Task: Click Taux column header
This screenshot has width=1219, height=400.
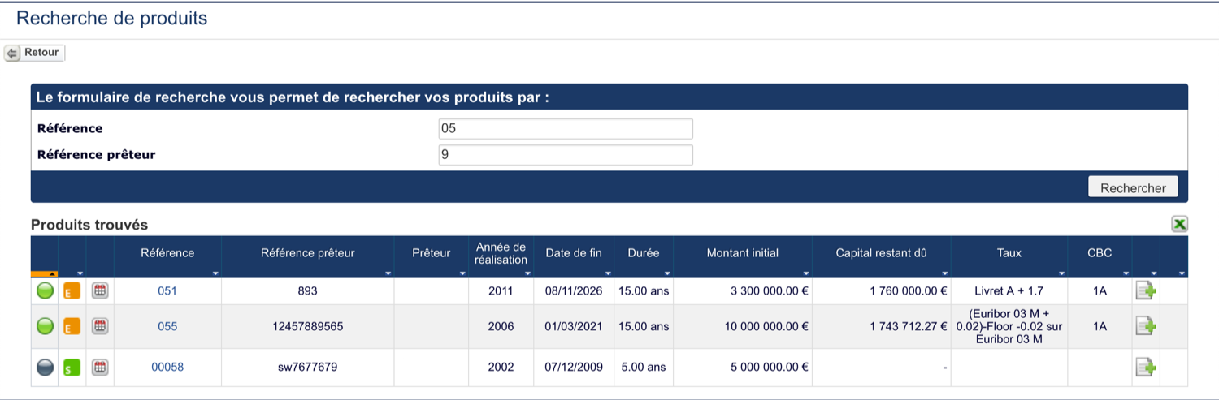Action: coord(1009,253)
